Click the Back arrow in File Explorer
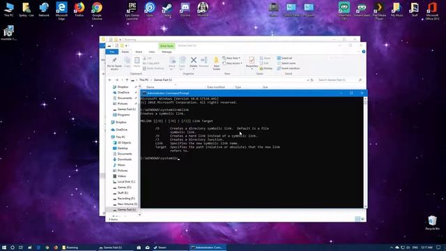 point(110,80)
